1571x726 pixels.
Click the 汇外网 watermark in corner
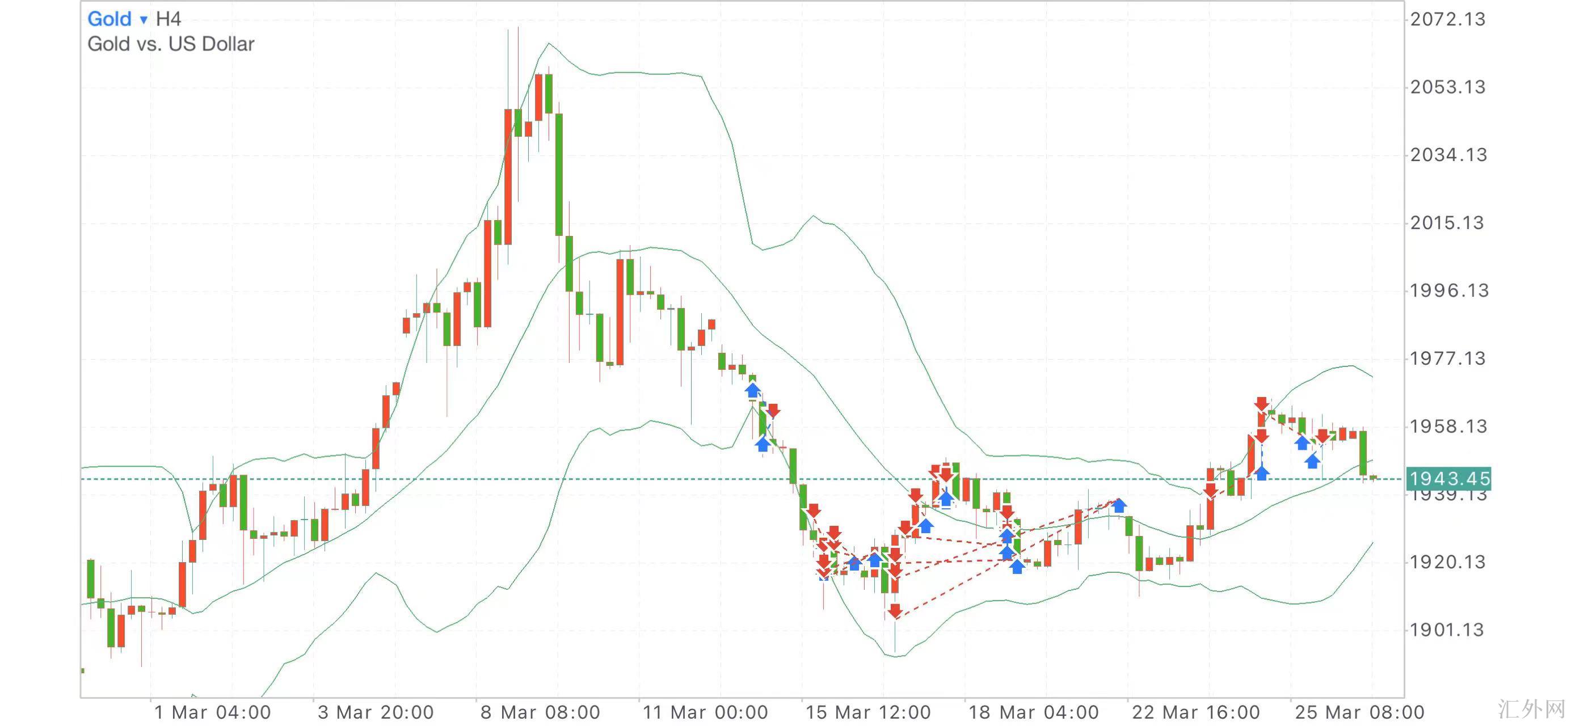[1531, 710]
